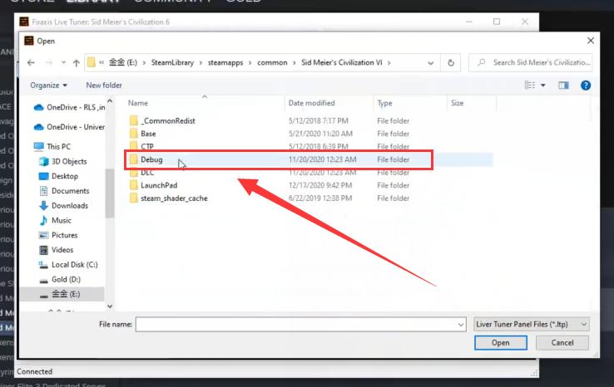Expand the chevron after SteamLibrary breadcrumb

coord(201,62)
